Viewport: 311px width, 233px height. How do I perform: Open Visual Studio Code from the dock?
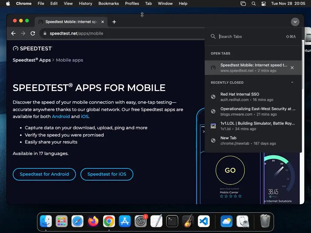pos(204,221)
